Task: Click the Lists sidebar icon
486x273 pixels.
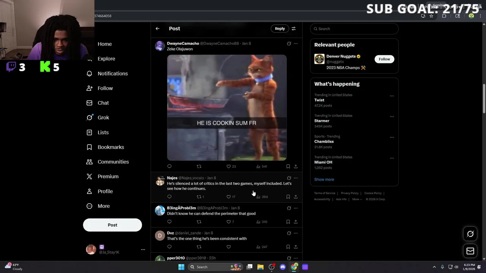Action: [89, 132]
